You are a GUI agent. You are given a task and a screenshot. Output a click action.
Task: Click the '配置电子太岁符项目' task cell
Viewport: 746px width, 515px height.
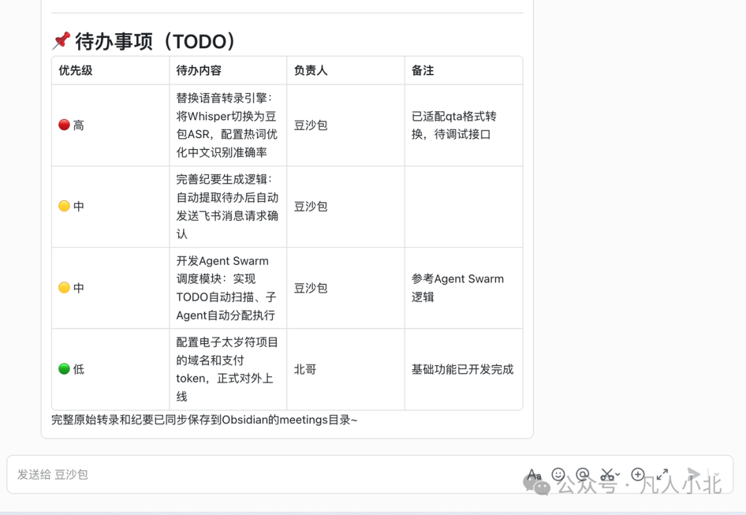[227, 369]
